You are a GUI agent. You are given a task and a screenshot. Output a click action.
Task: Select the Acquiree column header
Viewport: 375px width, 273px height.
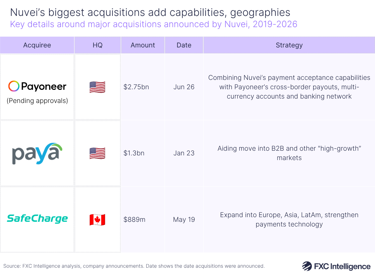click(x=37, y=45)
